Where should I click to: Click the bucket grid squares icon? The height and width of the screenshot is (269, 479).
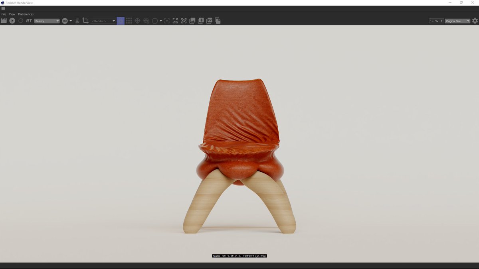[129, 21]
